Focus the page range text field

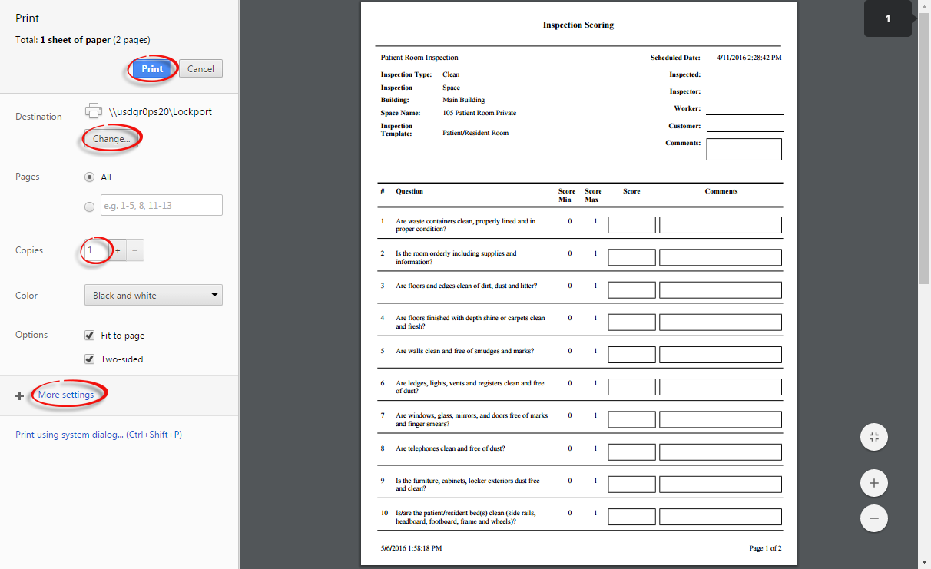(x=161, y=205)
